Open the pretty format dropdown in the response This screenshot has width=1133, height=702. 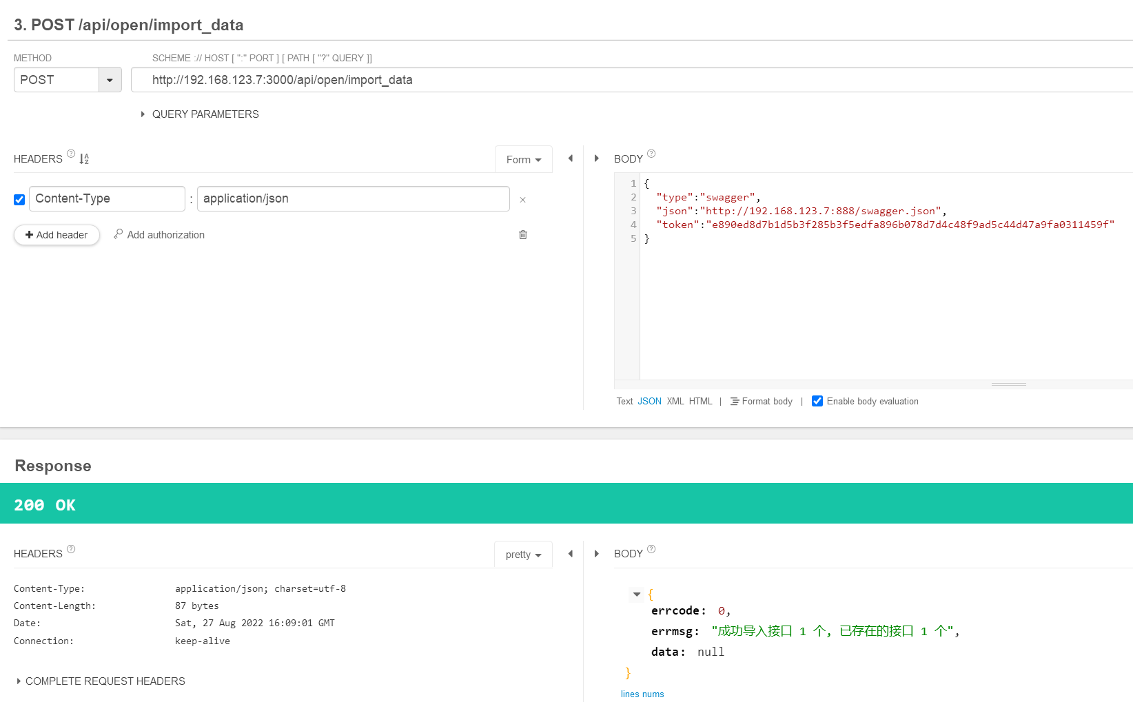523,555
